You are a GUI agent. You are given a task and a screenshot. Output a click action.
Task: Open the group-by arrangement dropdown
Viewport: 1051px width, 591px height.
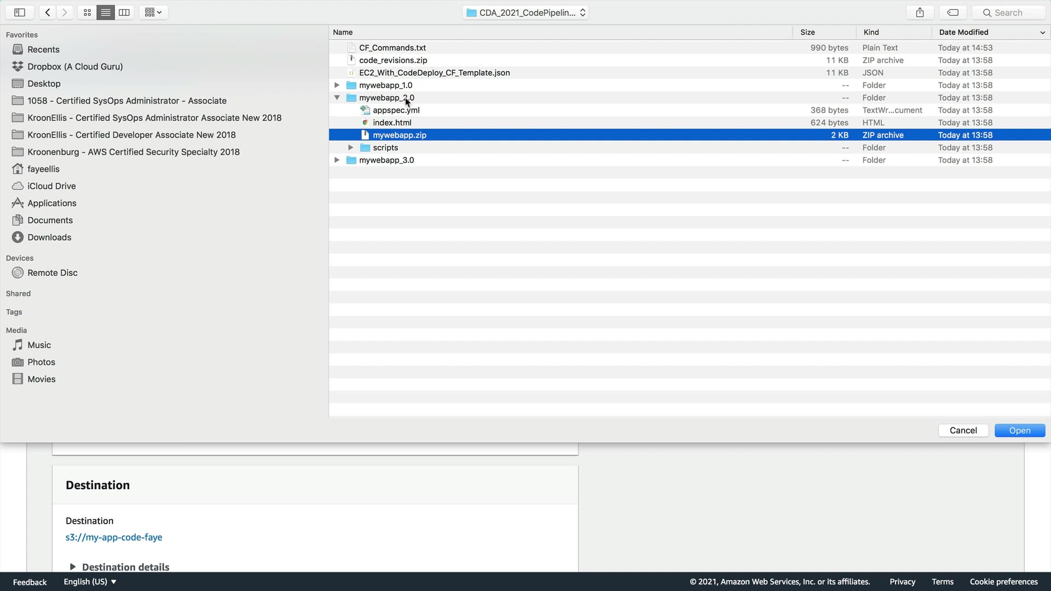point(153,12)
